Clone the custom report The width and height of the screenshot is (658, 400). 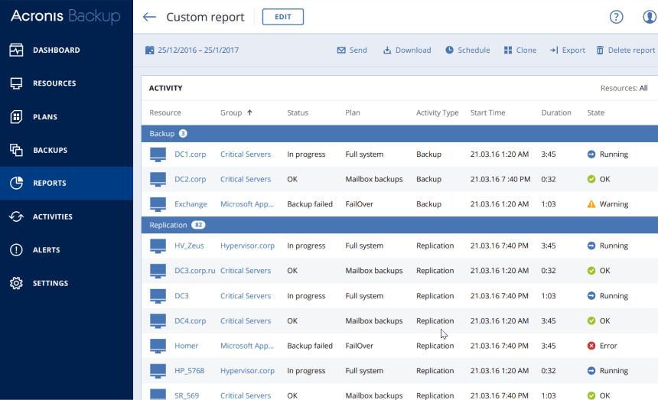click(520, 50)
